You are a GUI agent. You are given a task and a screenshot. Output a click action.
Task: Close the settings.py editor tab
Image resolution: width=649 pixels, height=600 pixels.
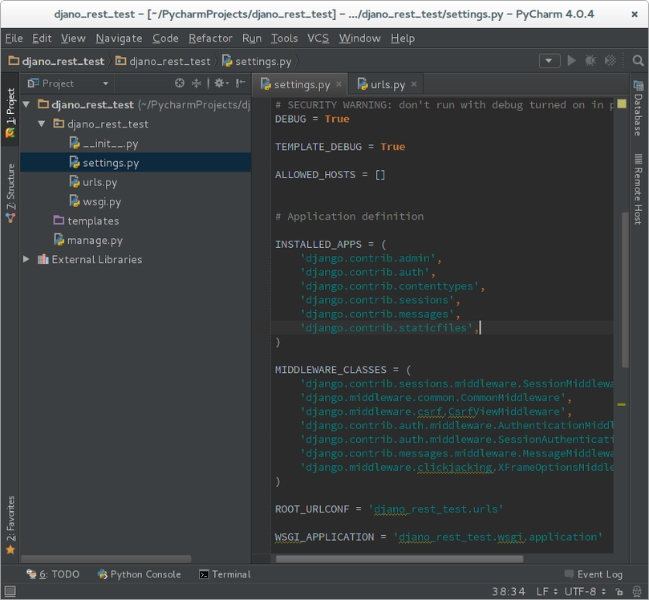(339, 84)
